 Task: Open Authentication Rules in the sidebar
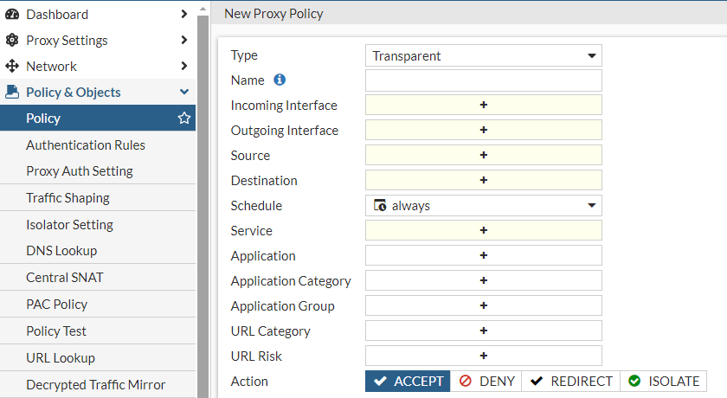click(86, 145)
